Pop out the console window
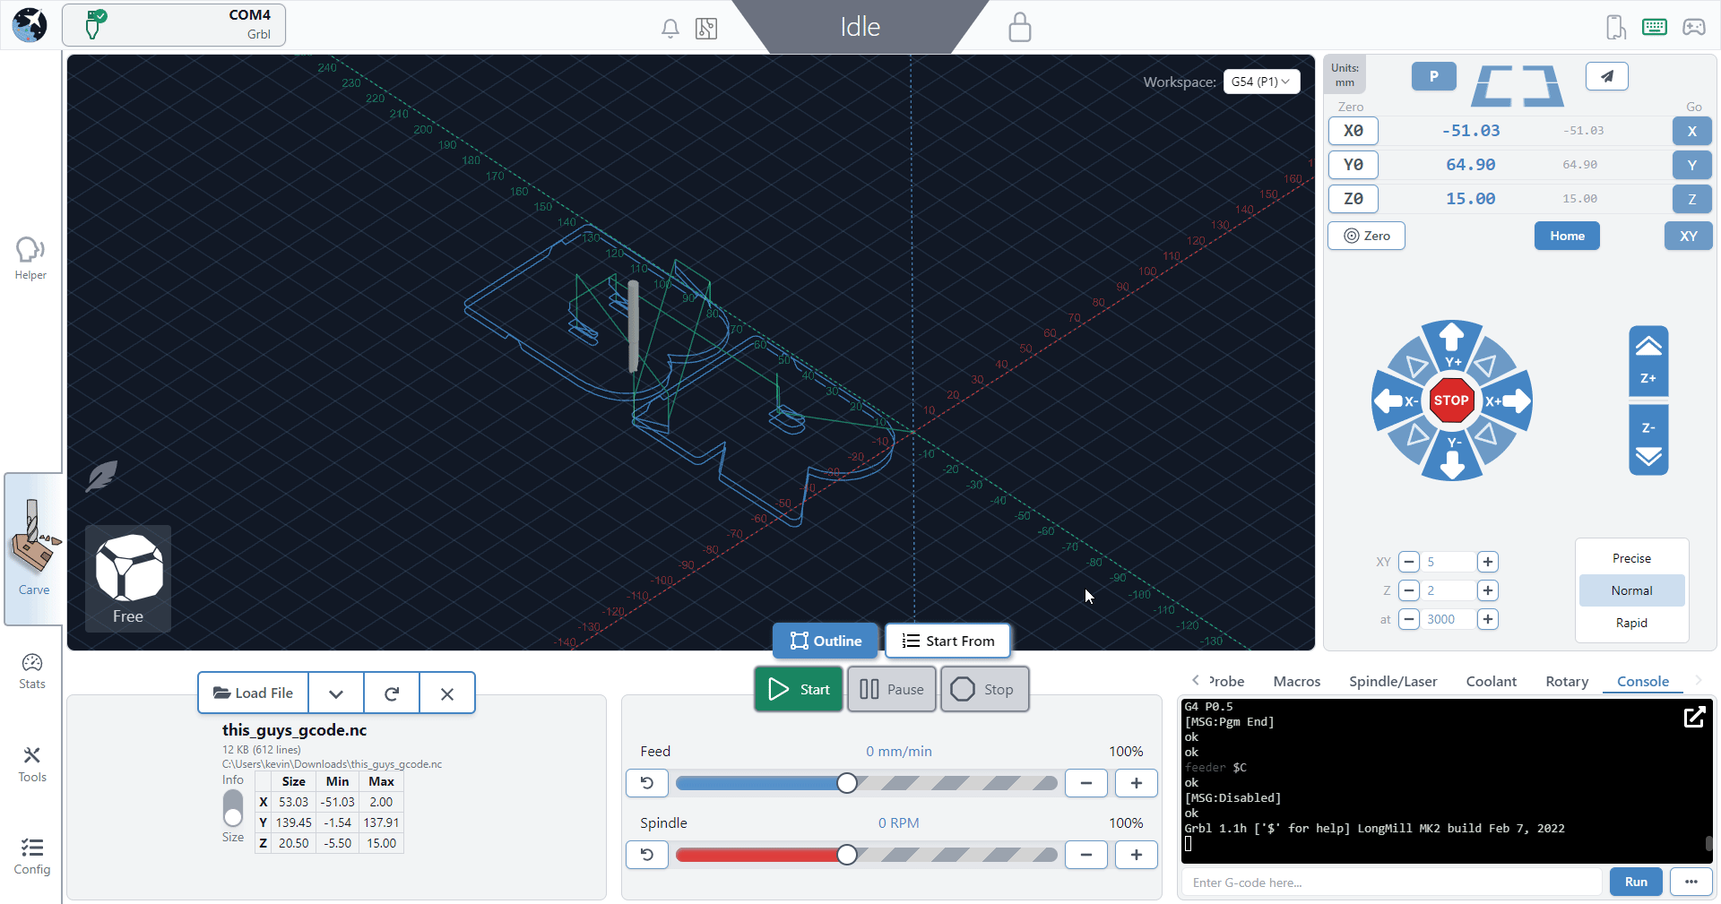1721x904 pixels. click(x=1694, y=718)
